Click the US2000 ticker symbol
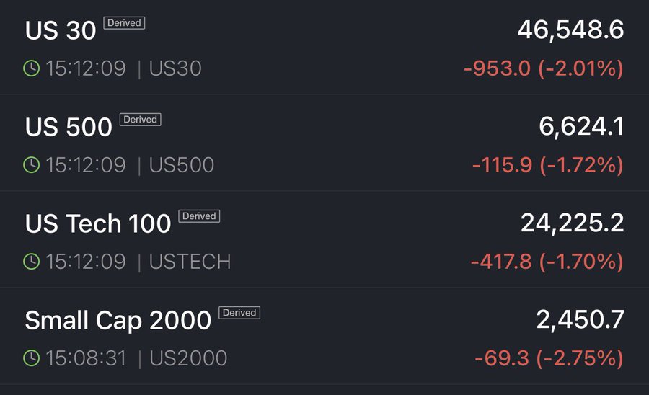 (188, 358)
